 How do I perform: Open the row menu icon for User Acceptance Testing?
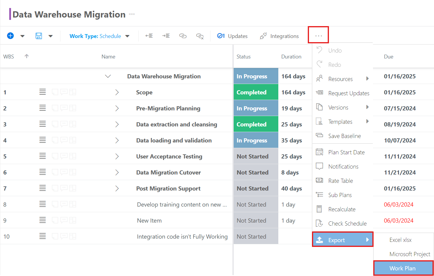43,156
